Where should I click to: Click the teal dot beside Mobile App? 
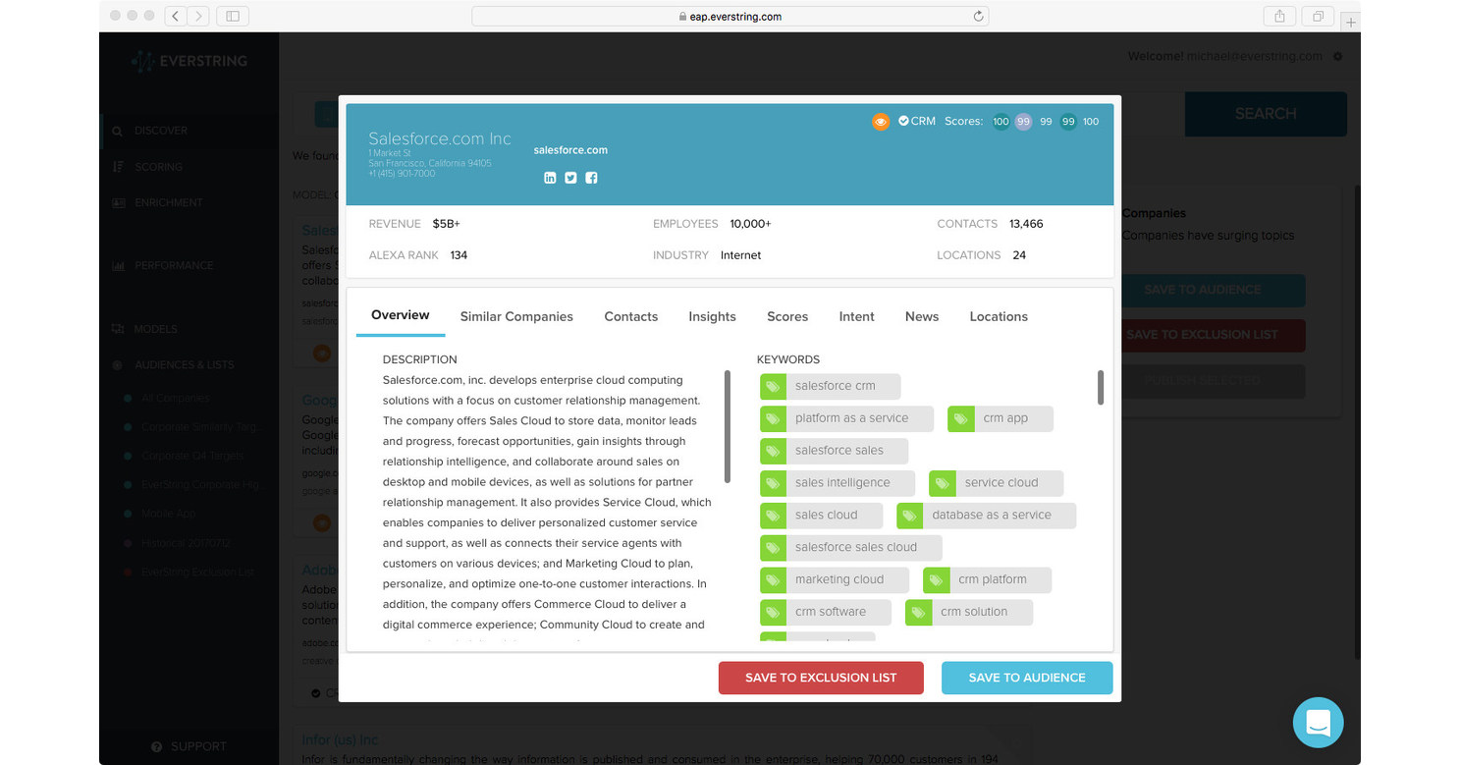point(127,513)
